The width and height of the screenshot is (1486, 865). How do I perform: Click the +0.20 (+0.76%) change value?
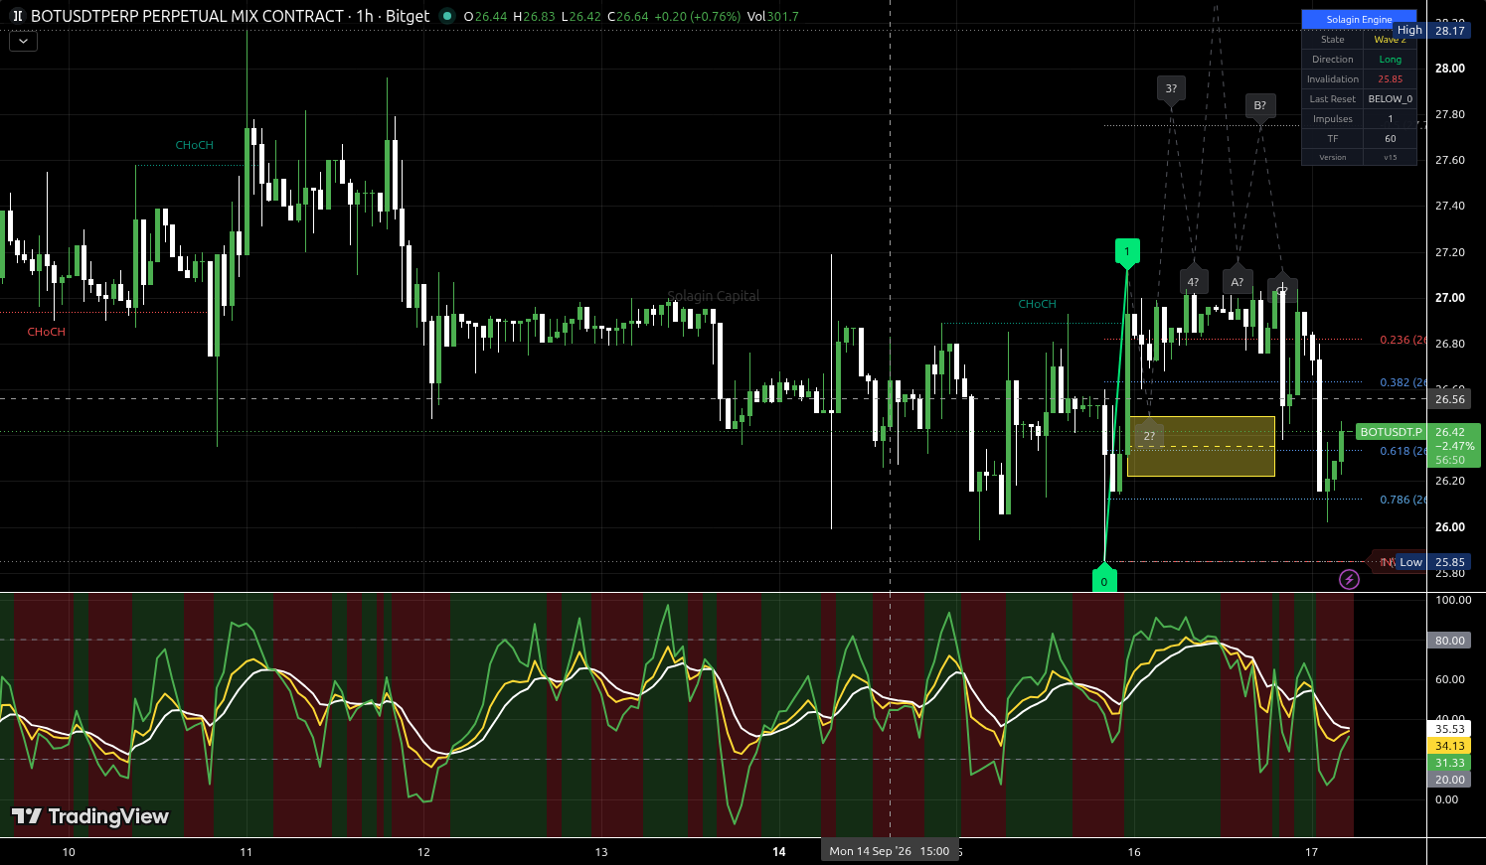tap(697, 16)
